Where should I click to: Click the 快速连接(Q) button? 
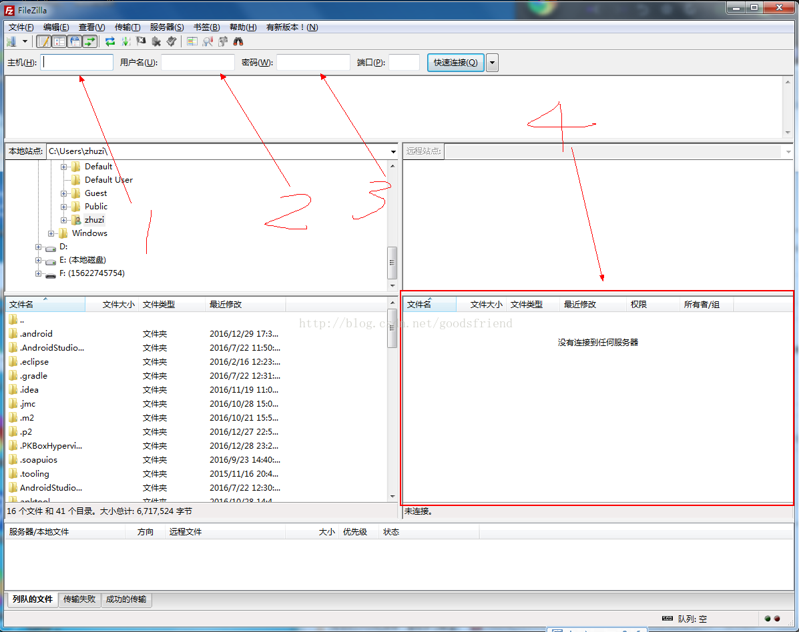tap(455, 63)
